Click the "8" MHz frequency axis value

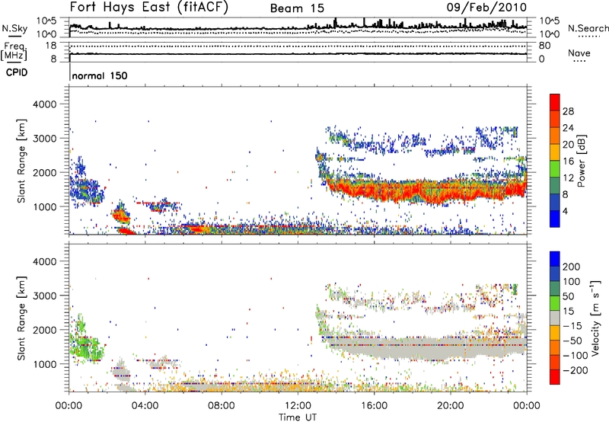pos(53,59)
